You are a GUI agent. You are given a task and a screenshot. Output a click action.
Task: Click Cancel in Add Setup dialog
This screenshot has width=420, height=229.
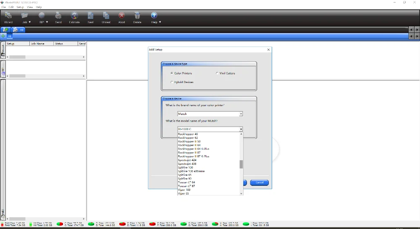[259, 182]
